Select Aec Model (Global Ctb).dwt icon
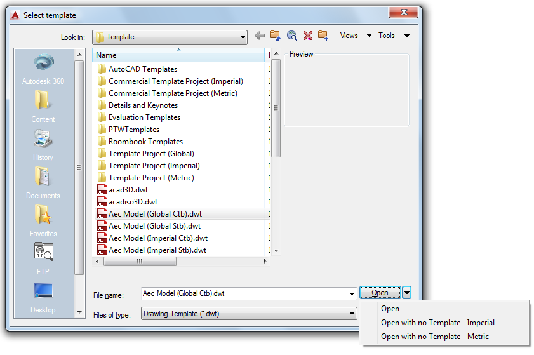Image resolution: width=534 pixels, height=355 pixels. click(102, 213)
